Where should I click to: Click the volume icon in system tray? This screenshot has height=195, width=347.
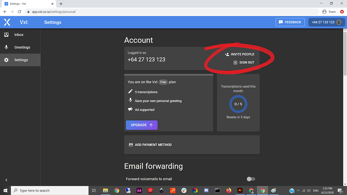tap(309, 191)
